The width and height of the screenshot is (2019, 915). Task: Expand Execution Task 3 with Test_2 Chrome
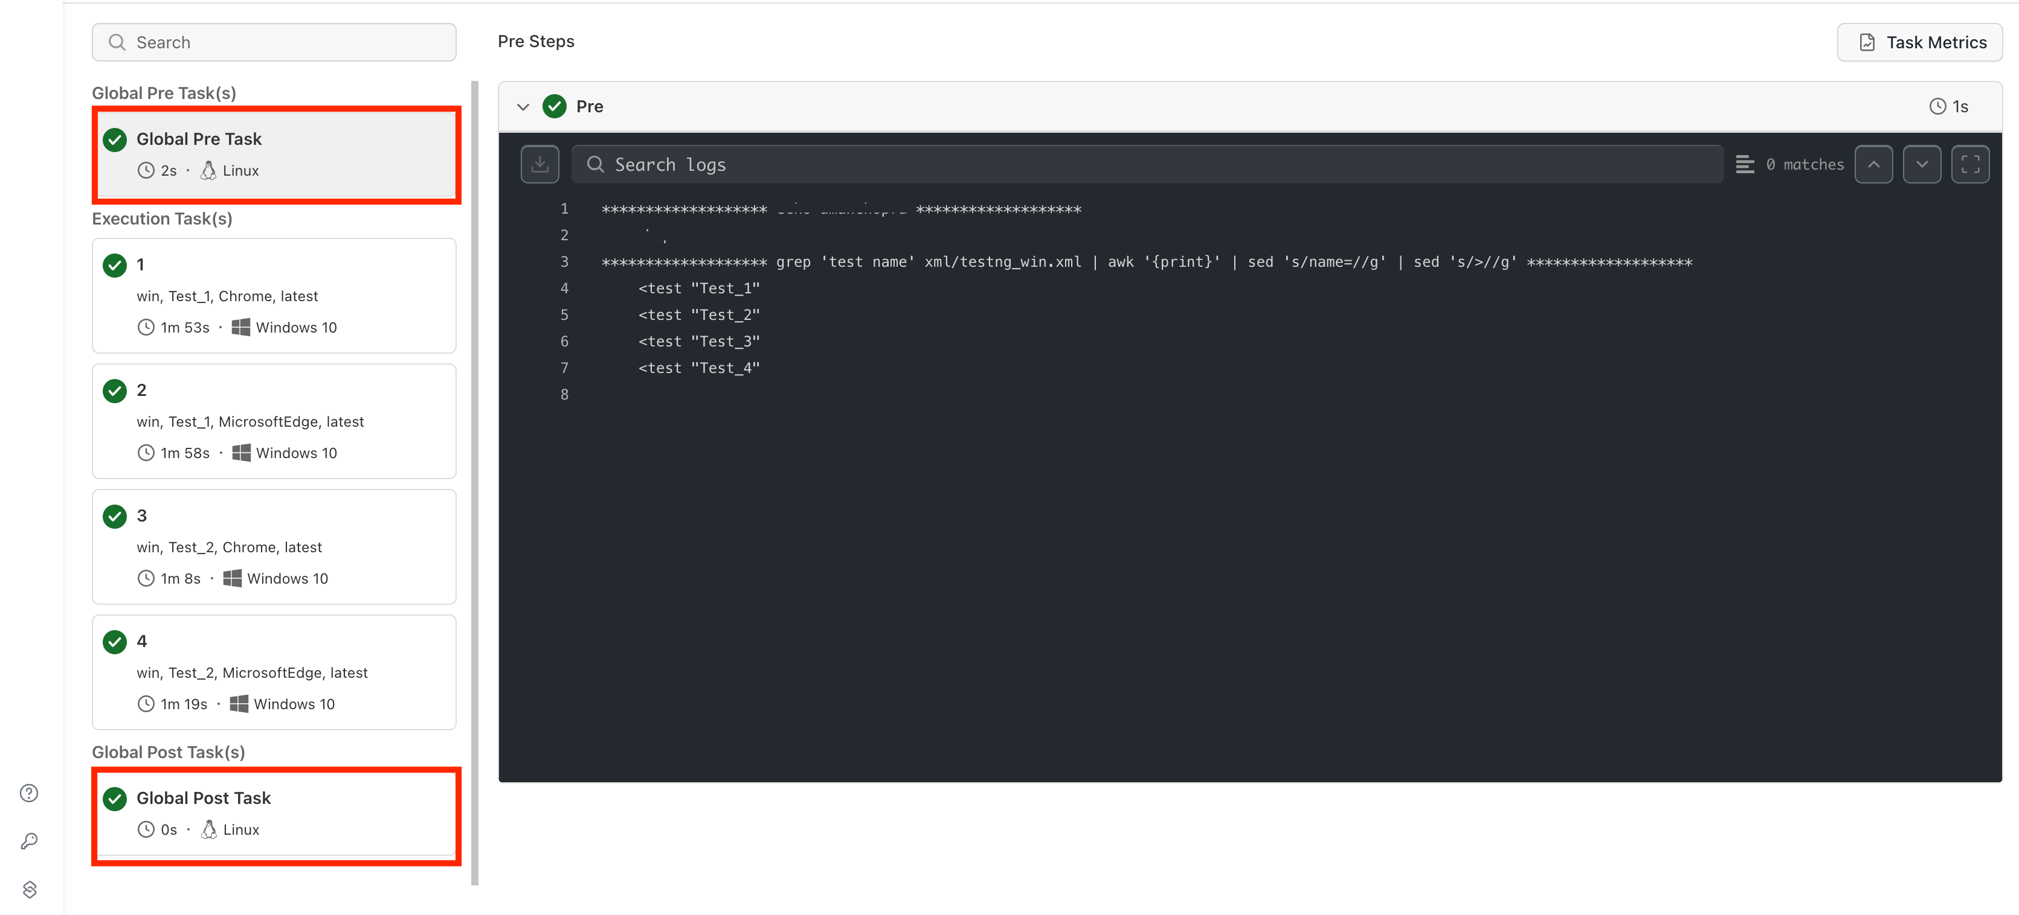pos(274,546)
